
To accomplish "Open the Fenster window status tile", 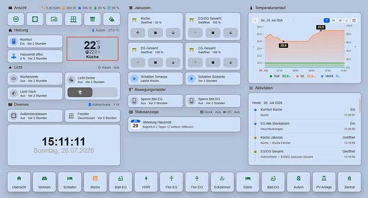I will (x=92, y=115).
